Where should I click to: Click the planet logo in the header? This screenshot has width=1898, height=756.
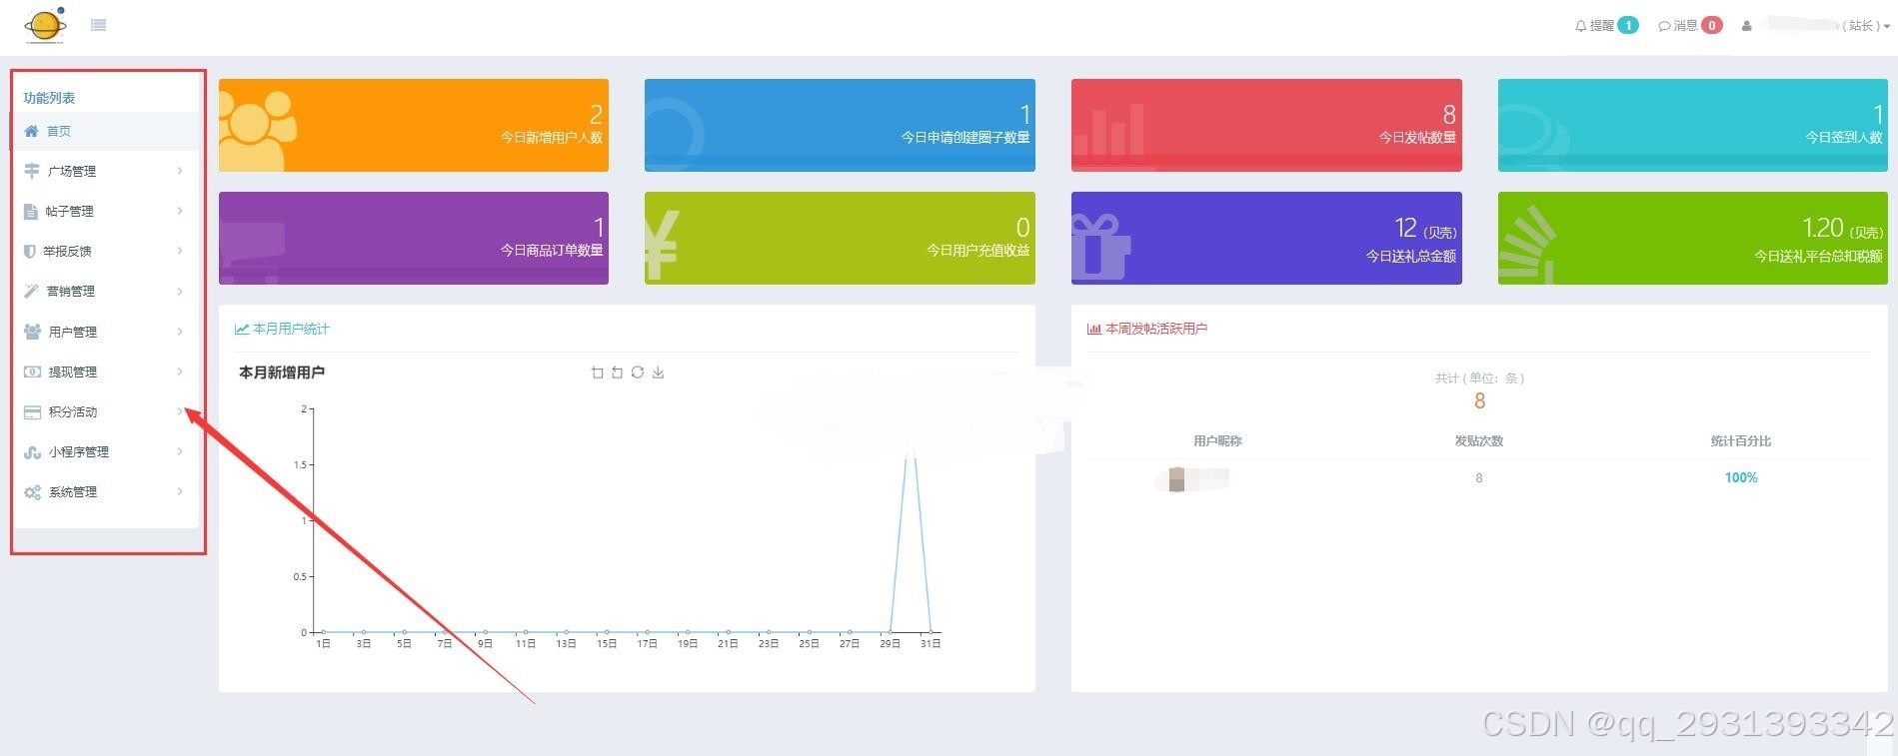pyautogui.click(x=45, y=25)
